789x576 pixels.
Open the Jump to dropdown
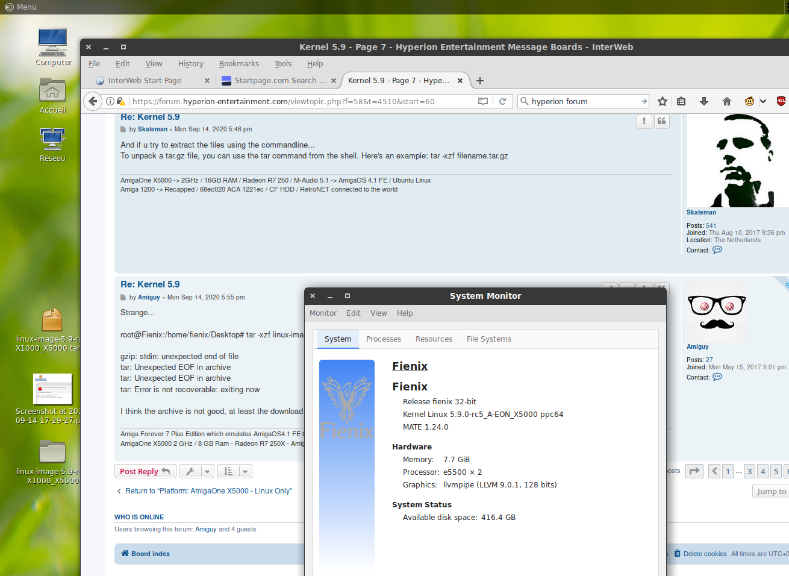[771, 491]
